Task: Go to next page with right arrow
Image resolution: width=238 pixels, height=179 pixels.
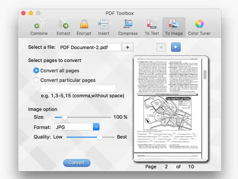Action: (176, 47)
